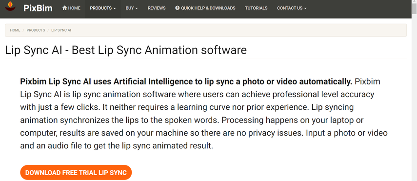Screen dimensions: 417x181
Task: Click the house icon beside HOME
Action: tap(65, 8)
